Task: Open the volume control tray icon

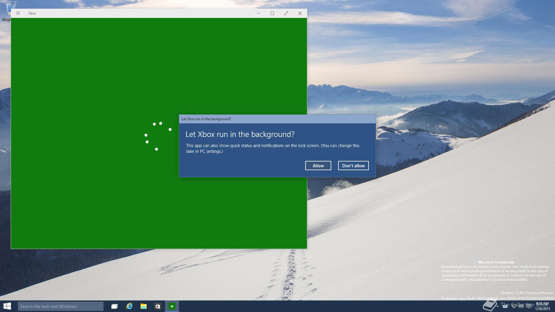Action: pyautogui.click(x=521, y=306)
